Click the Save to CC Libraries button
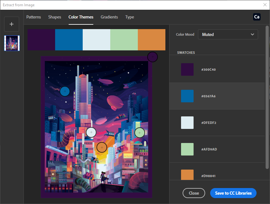The height and width of the screenshot is (204, 270). (233, 193)
